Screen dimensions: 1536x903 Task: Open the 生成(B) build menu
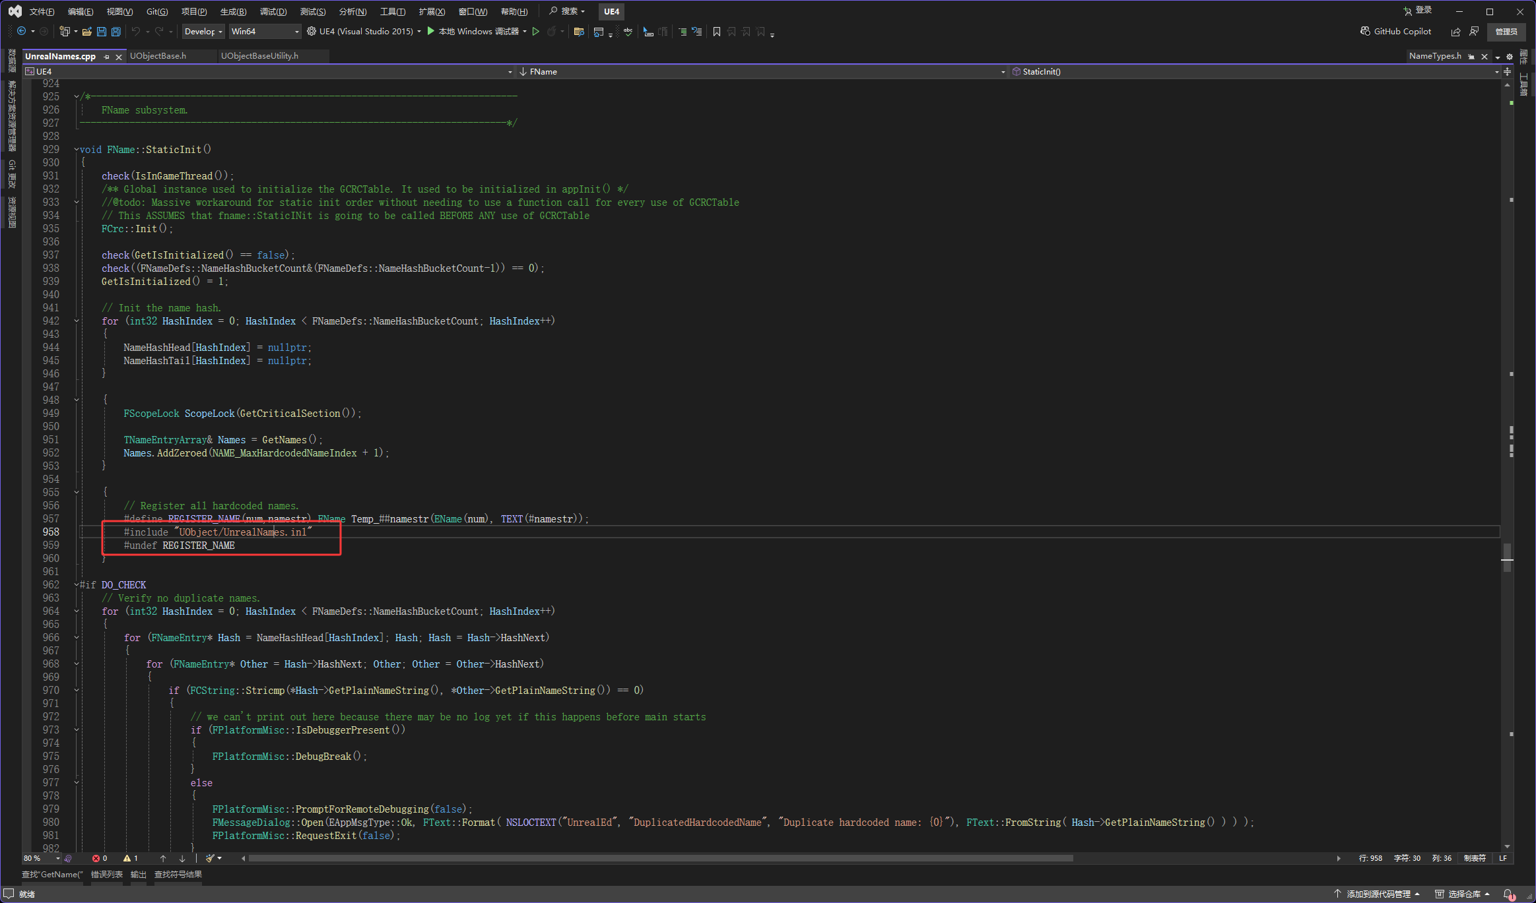[233, 11]
